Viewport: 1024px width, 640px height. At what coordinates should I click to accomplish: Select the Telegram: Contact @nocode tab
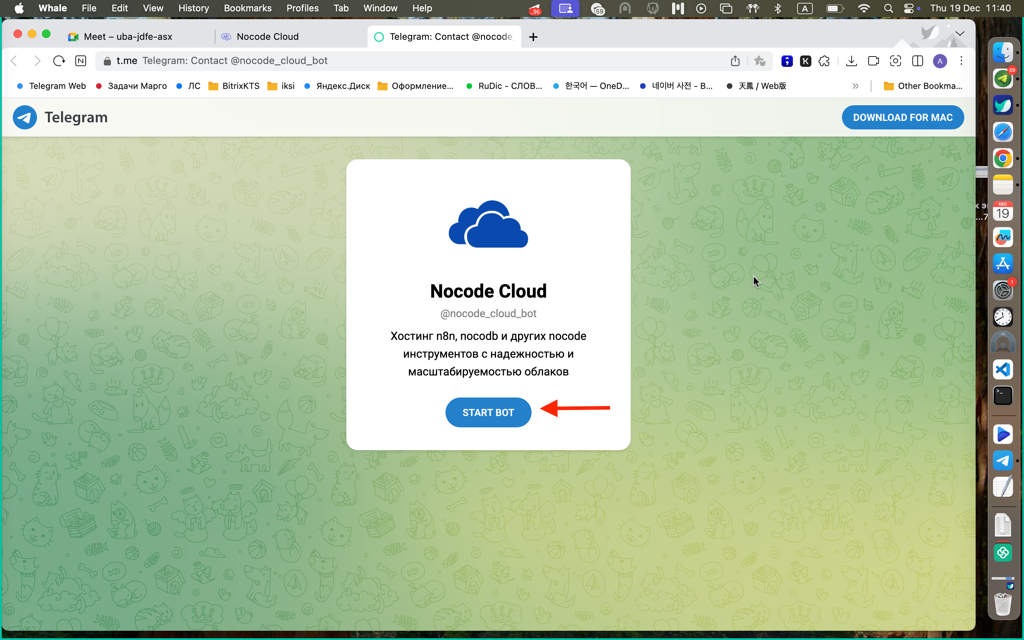(x=444, y=37)
